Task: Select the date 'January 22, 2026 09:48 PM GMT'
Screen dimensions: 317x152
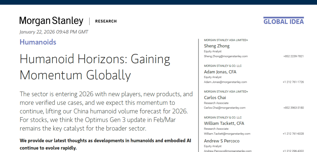Action: 54,32
